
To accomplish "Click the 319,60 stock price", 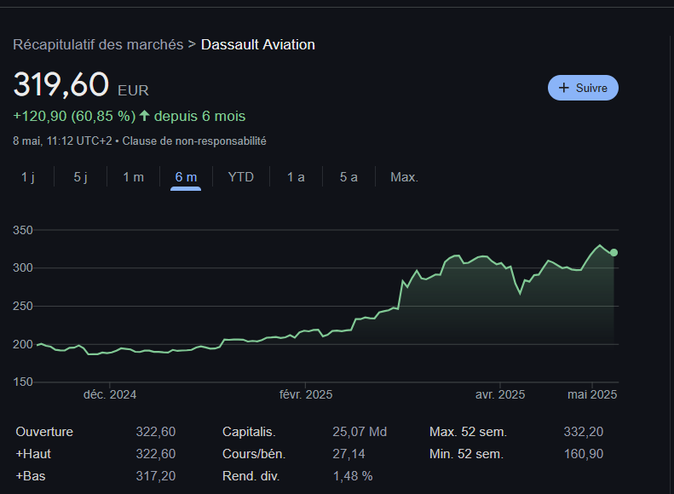I will 61,84.
